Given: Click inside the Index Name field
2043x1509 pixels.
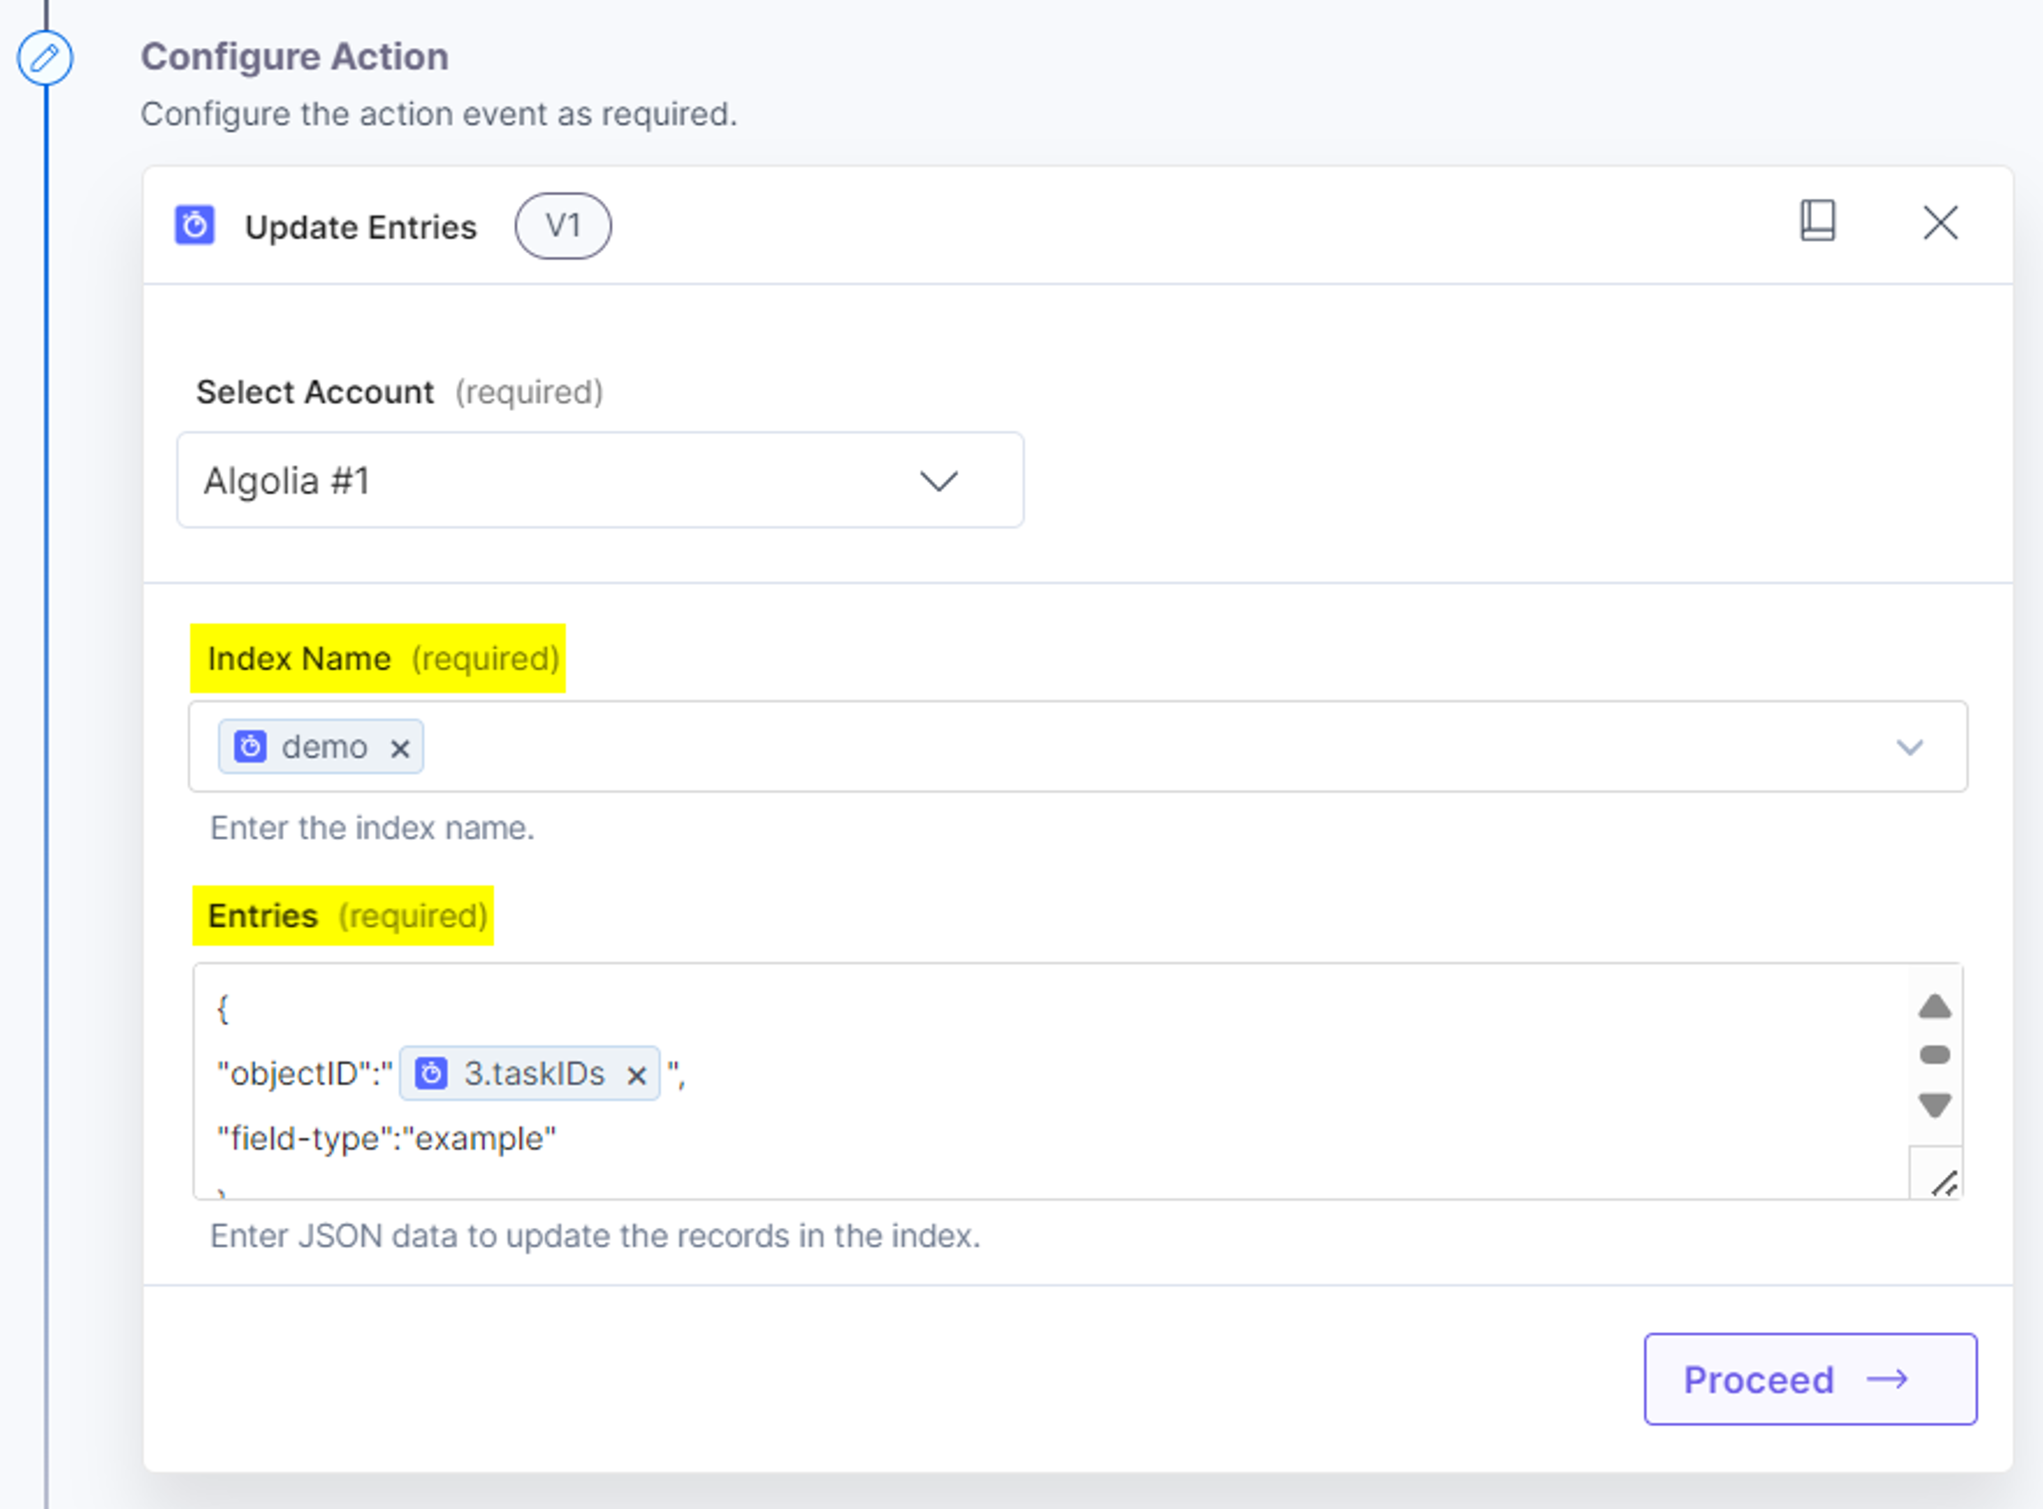Looking at the screenshot, I should pyautogui.click(x=1077, y=746).
